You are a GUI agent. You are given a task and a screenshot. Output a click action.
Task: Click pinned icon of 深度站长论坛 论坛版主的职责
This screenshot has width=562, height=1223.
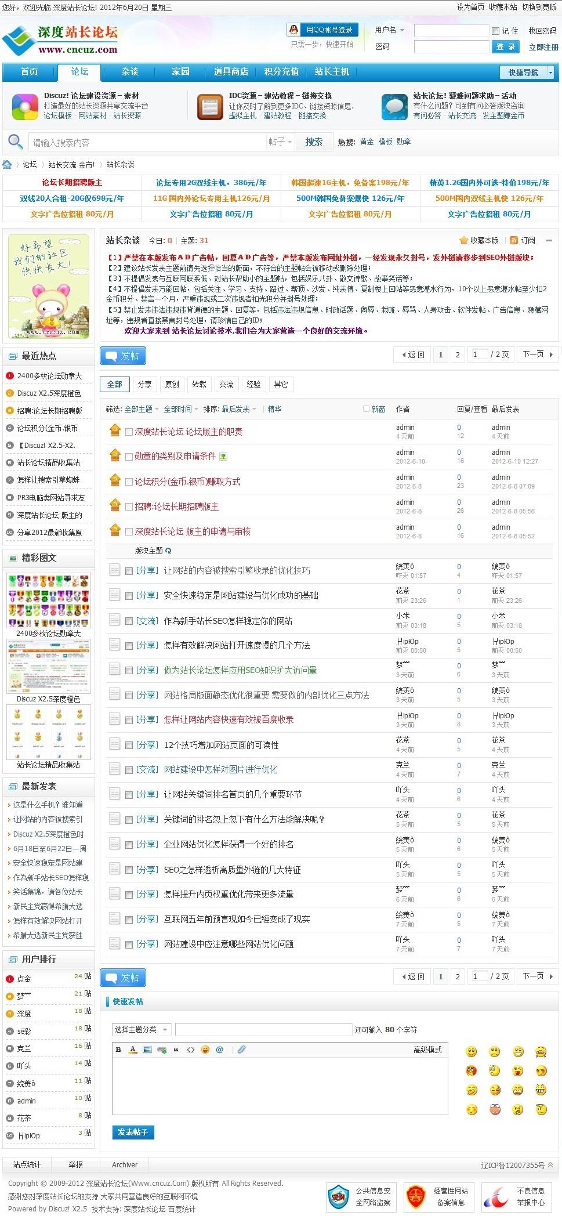pos(115,430)
